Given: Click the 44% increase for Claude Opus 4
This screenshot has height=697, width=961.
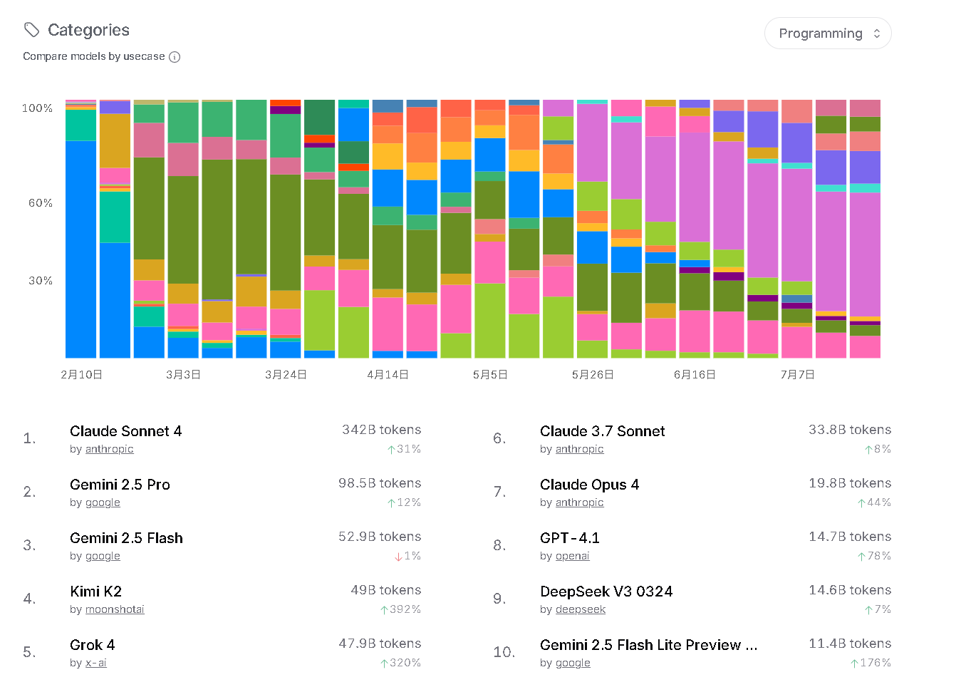Looking at the screenshot, I should pyautogui.click(x=874, y=502).
